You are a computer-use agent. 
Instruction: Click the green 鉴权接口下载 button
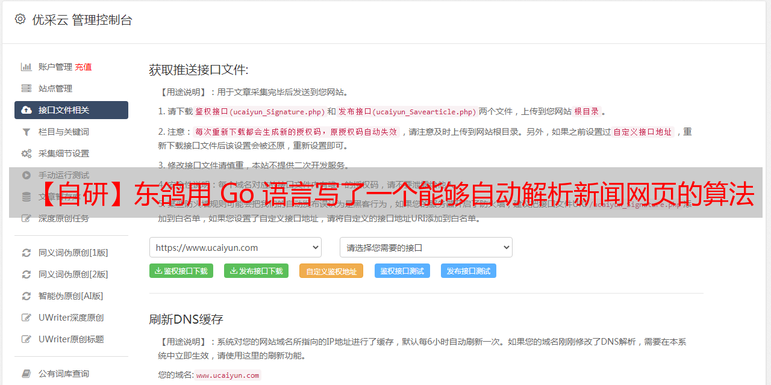181,271
